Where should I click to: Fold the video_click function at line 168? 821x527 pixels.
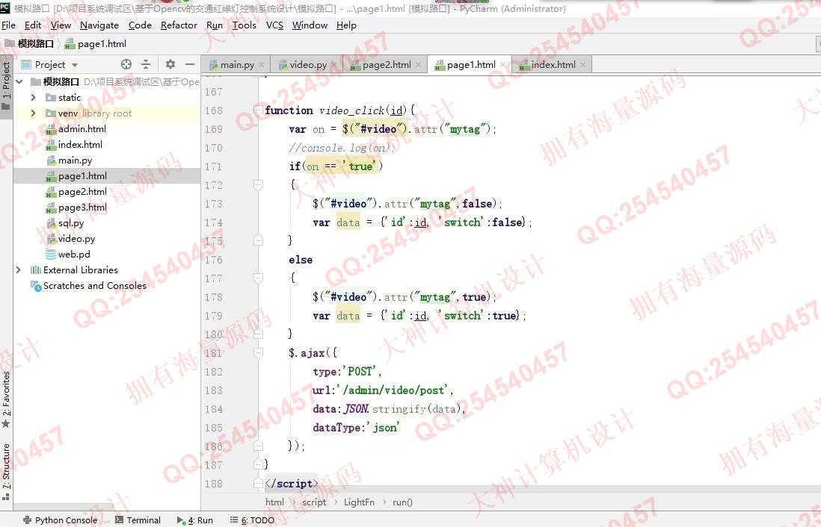[258, 110]
